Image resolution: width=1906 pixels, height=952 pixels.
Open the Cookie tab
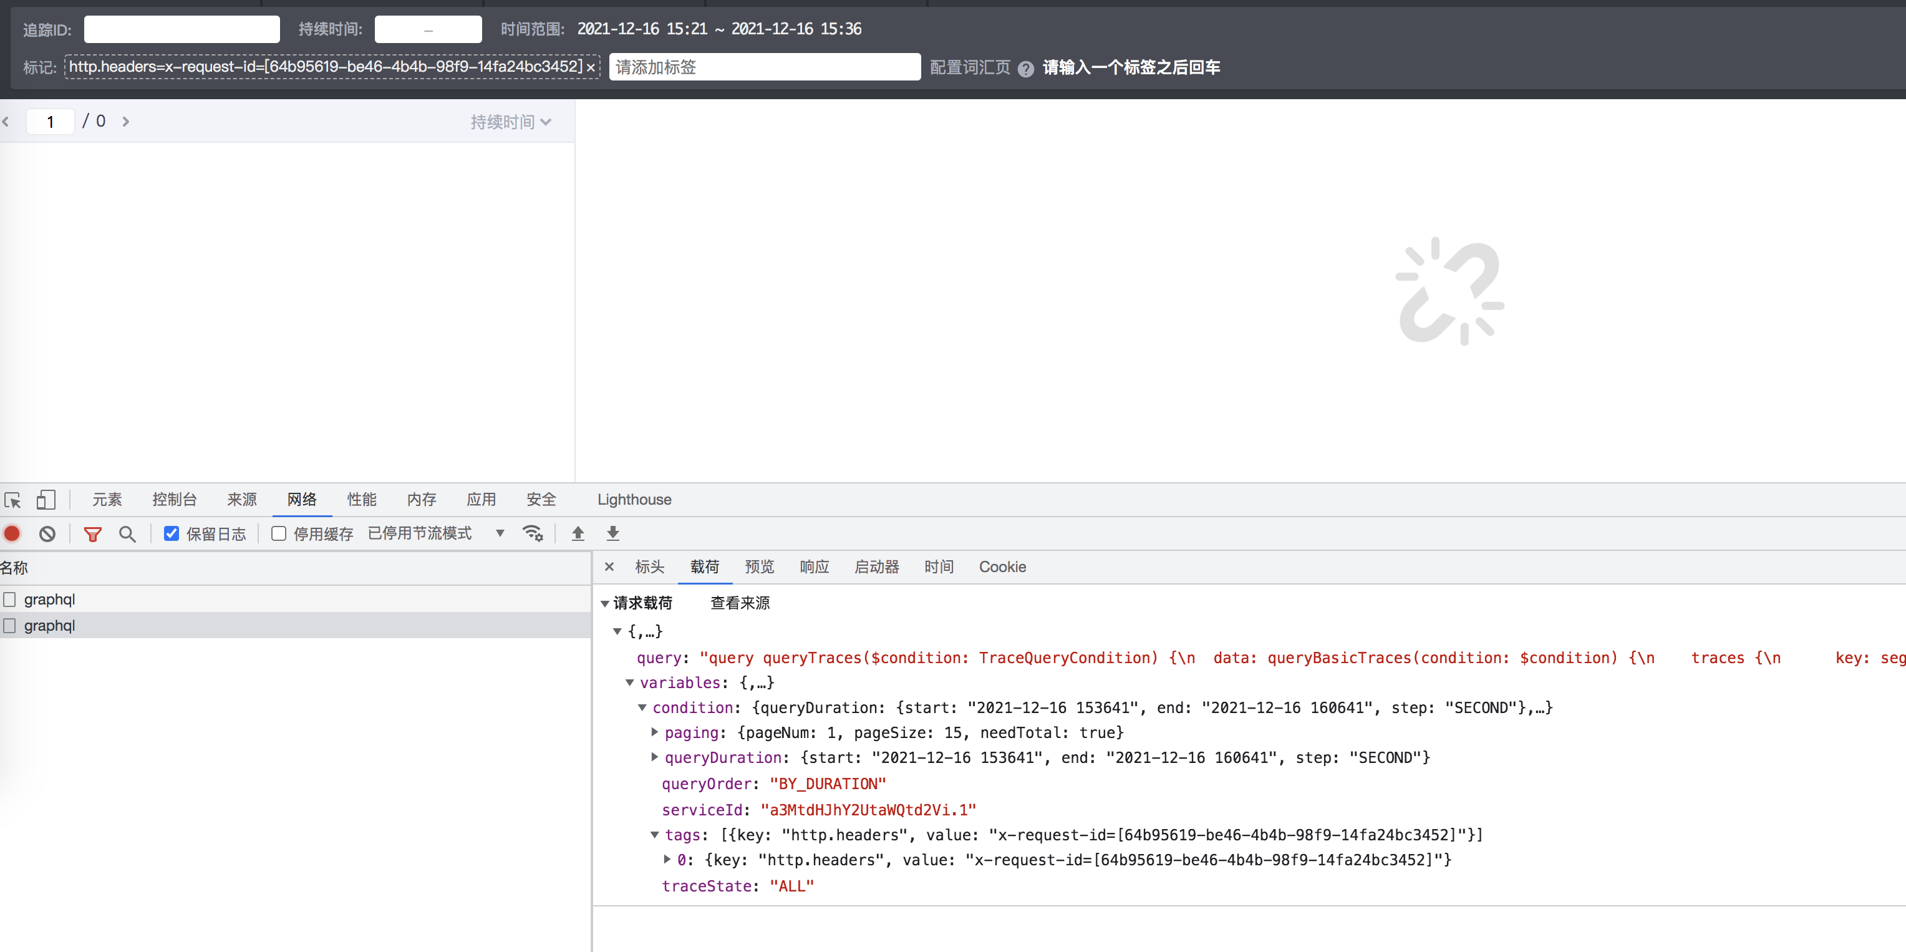[1002, 567]
